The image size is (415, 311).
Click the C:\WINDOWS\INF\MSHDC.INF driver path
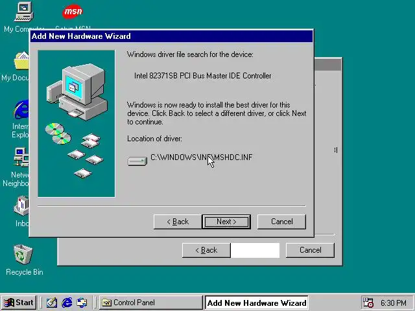tap(202, 157)
